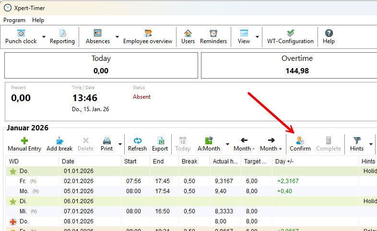Expand the Punch clock dropdown arrow

click(x=44, y=37)
